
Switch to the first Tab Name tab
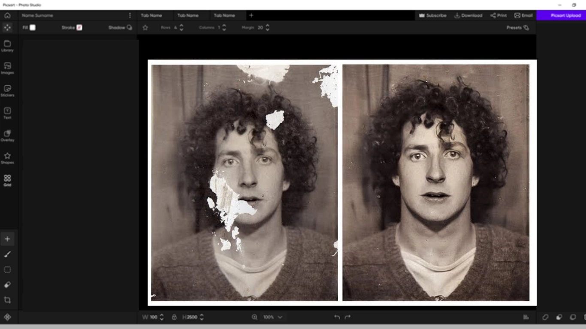(151, 15)
